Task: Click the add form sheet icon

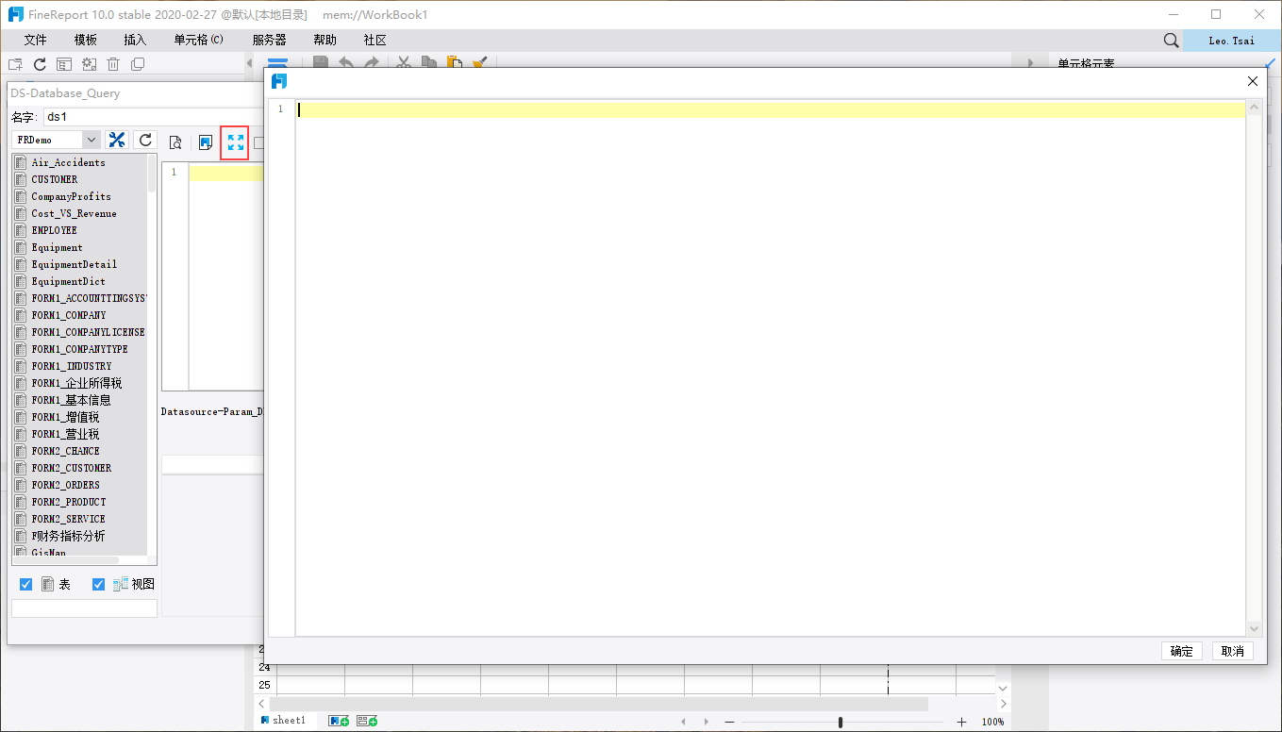Action: pos(367,721)
